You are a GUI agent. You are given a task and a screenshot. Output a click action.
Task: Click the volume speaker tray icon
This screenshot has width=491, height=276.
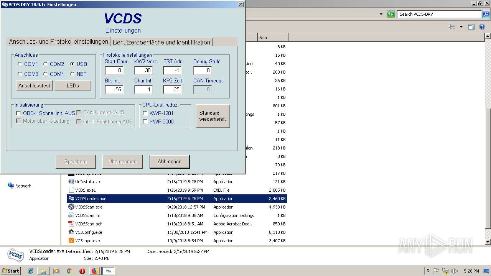[x=454, y=271]
